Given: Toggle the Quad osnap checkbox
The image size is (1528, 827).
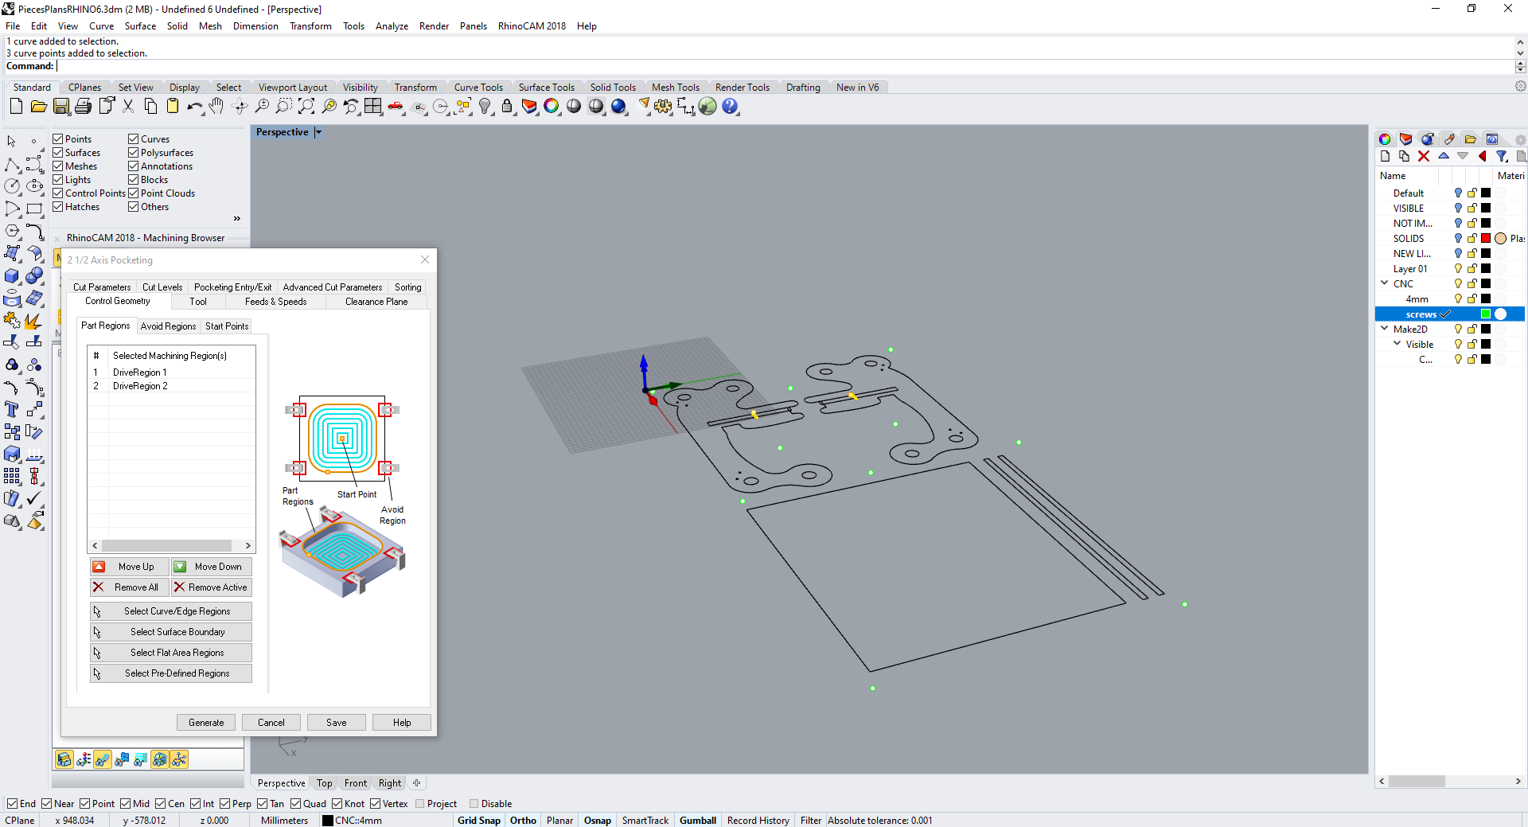Looking at the screenshot, I should (x=296, y=804).
